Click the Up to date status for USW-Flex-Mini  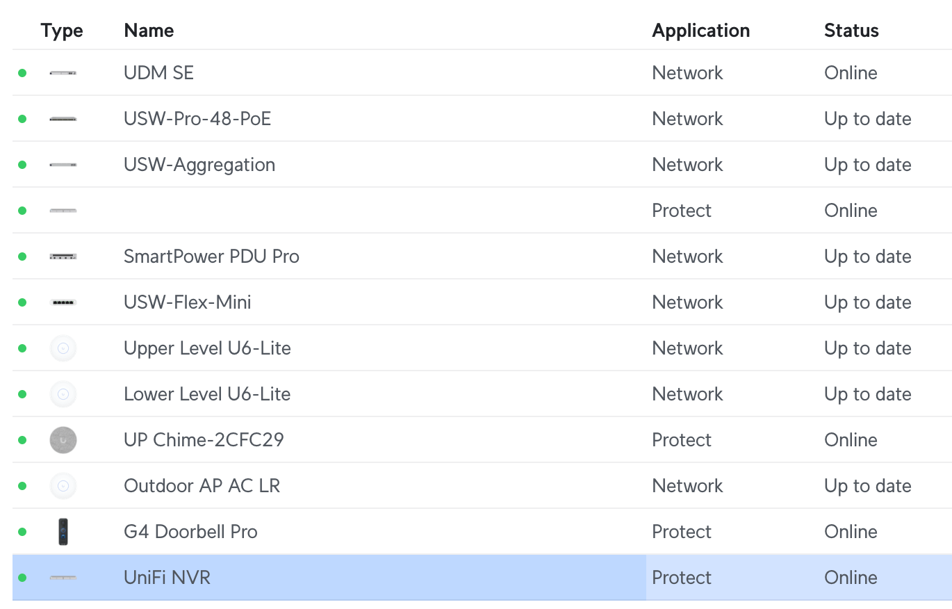868,302
